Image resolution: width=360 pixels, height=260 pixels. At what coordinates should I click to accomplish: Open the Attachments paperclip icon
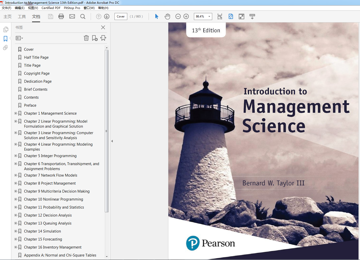click(x=6, y=47)
